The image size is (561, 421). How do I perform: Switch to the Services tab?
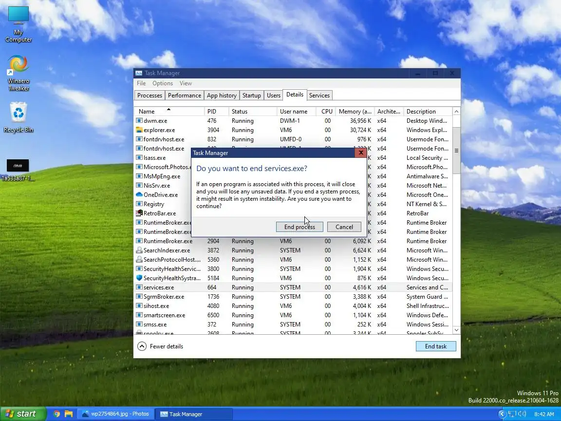319,95
